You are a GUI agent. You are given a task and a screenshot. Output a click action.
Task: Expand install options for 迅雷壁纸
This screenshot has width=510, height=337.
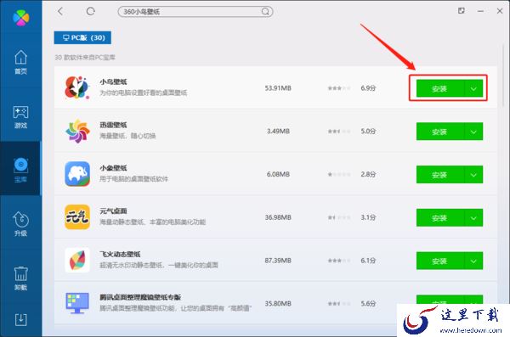pyautogui.click(x=473, y=132)
